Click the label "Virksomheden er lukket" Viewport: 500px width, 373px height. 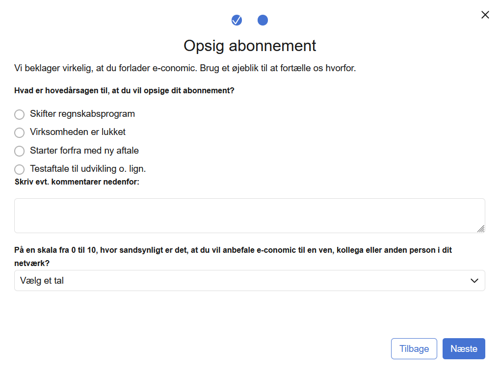(78, 132)
